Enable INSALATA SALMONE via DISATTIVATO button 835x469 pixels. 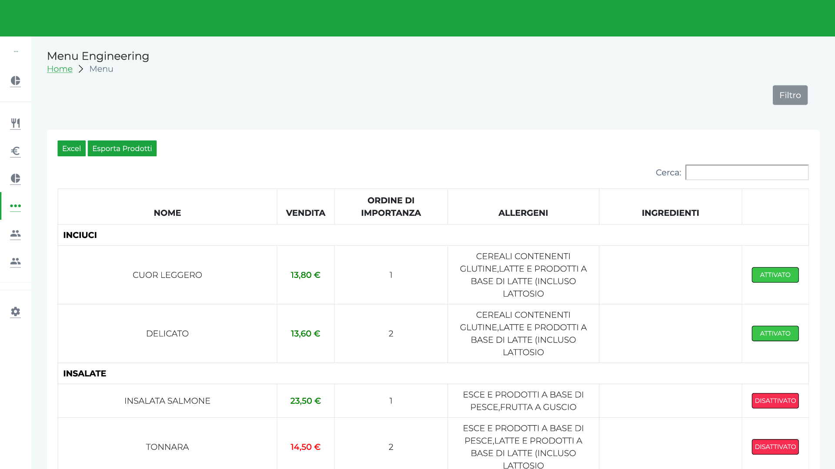[x=775, y=401]
